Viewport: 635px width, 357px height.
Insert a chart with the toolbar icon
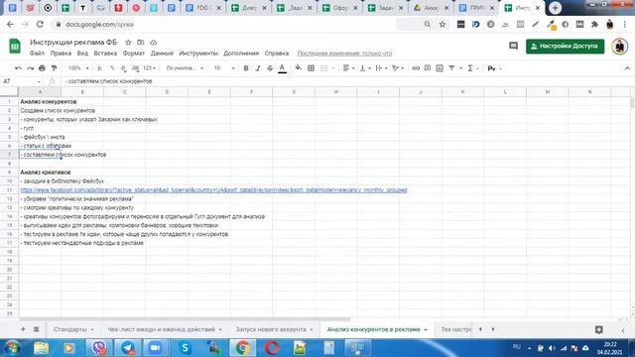pyautogui.click(x=440, y=68)
